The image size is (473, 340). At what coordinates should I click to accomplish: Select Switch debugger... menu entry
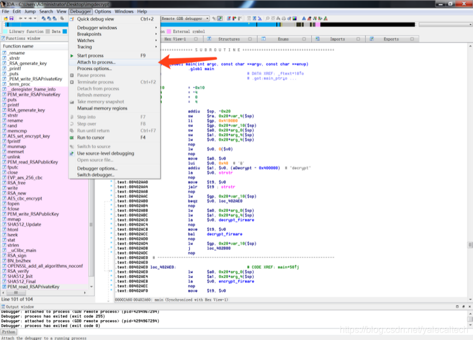click(x=115, y=175)
